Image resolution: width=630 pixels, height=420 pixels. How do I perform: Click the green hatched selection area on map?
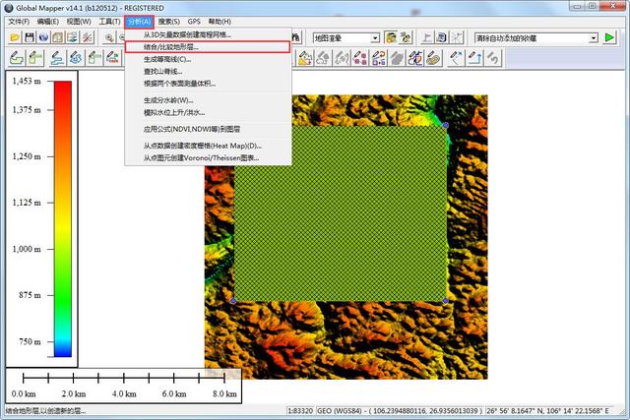(x=340, y=212)
